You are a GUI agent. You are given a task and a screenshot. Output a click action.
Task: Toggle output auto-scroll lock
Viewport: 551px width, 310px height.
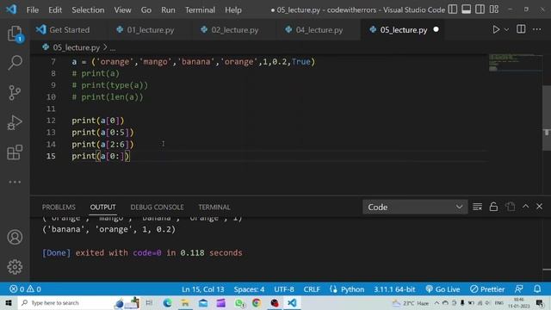(493, 207)
